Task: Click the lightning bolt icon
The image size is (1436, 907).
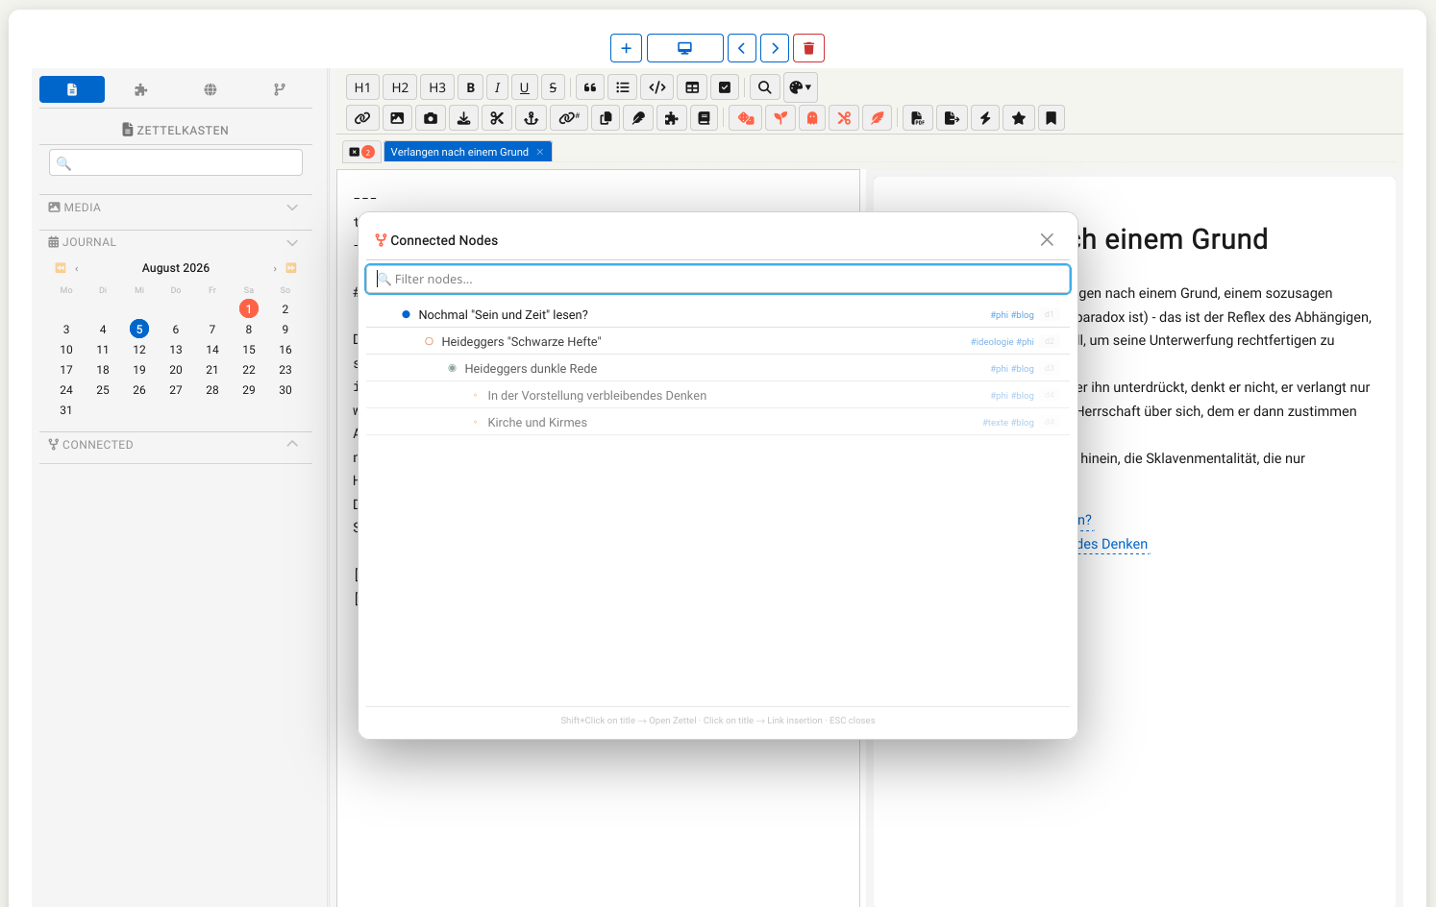Action: pos(985,118)
